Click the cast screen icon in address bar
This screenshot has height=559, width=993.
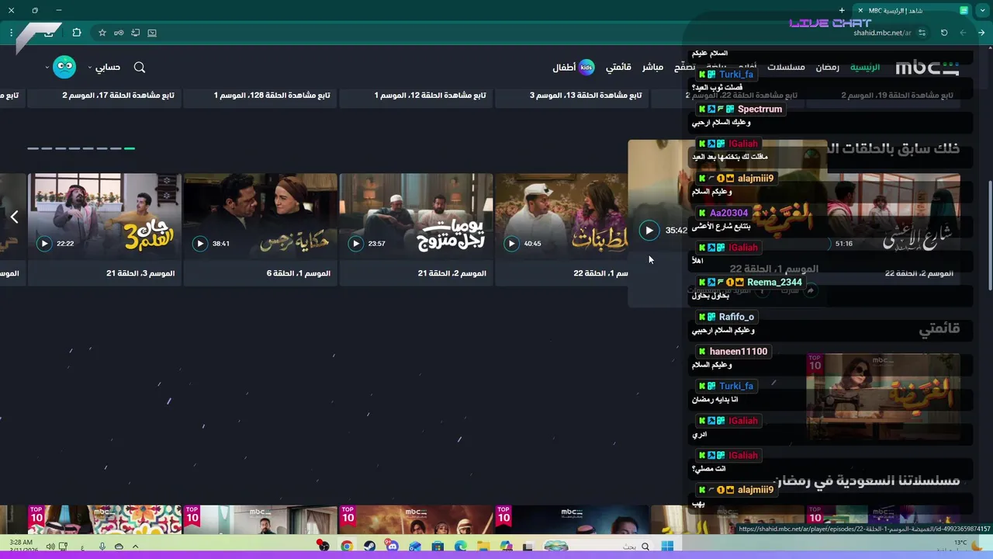click(152, 33)
